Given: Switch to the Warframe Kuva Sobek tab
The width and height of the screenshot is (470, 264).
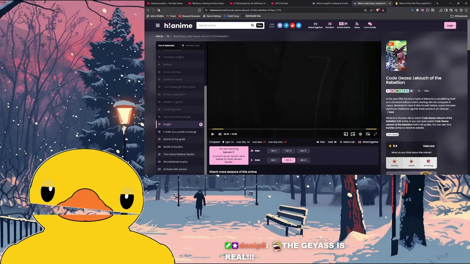Looking at the screenshot, I should click(206, 3).
